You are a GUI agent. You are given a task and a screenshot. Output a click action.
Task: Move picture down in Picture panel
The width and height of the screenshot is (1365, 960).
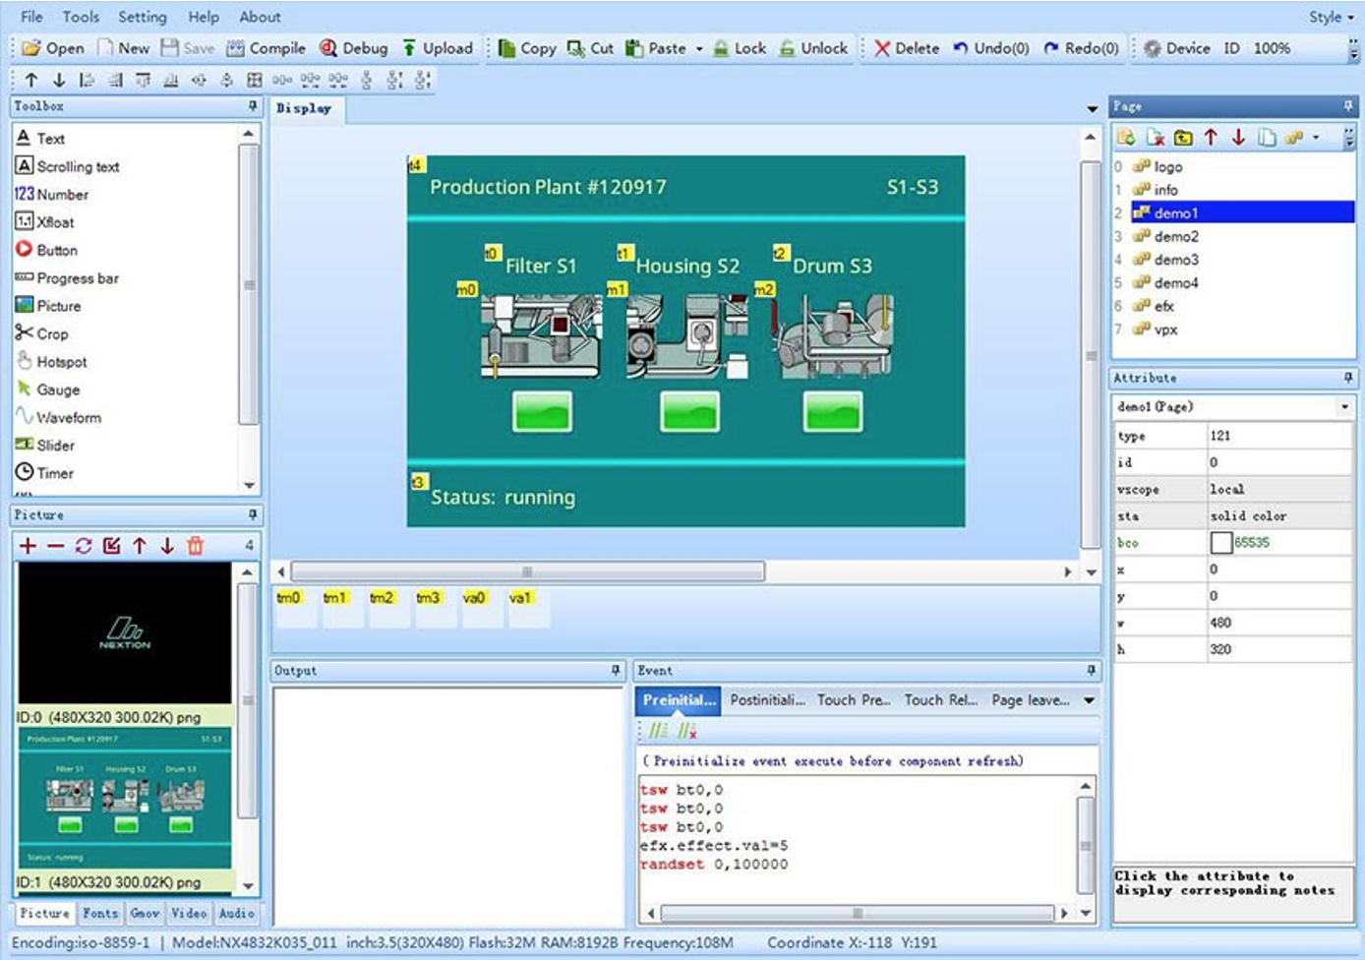coord(167,546)
